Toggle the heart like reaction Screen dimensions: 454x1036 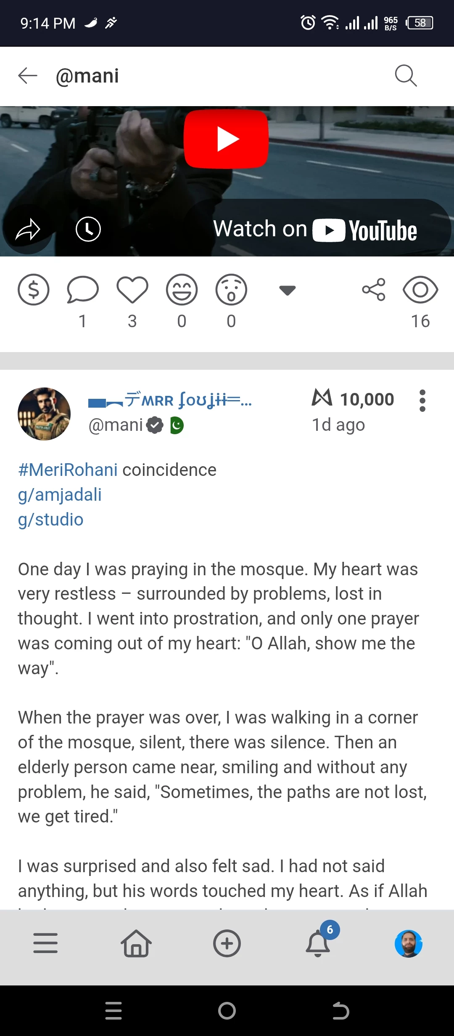[132, 290]
